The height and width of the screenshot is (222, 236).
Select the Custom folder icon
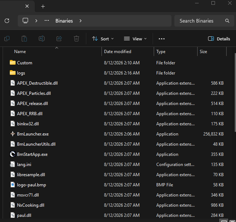coord(13,62)
